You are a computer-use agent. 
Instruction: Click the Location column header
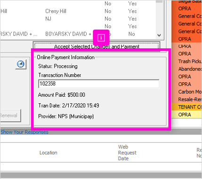48,153
